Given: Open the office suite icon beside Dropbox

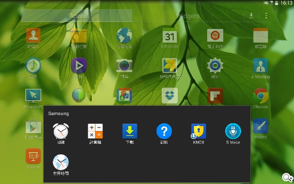Looking at the screenshot, I should click(x=124, y=95).
